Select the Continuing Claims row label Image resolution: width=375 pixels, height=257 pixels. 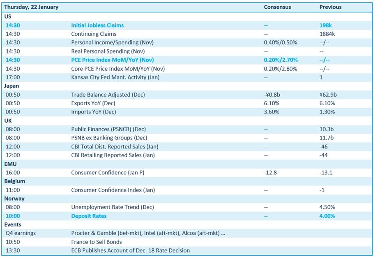(94, 34)
